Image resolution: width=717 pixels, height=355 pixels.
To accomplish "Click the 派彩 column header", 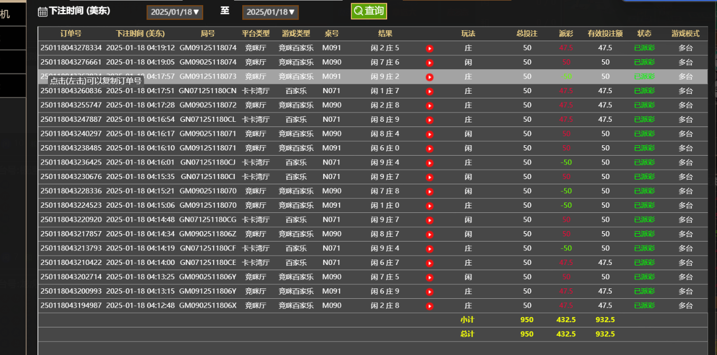I will (566, 33).
